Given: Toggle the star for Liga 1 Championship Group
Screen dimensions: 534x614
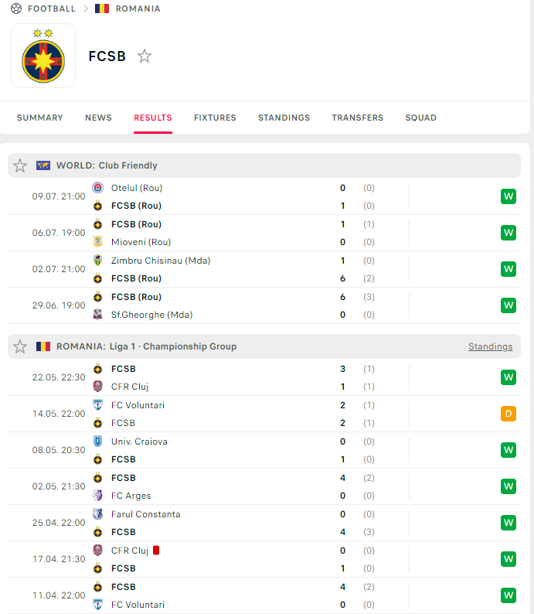Looking at the screenshot, I should click(20, 346).
